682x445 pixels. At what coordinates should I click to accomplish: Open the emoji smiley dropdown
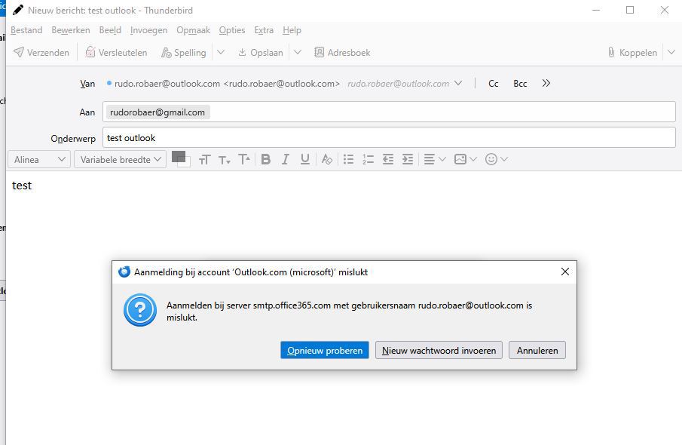tap(497, 160)
